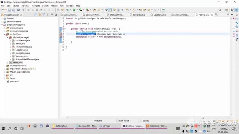
Task: Toggle Mark Occurrences toolbar button
Action: (x=111, y=10)
